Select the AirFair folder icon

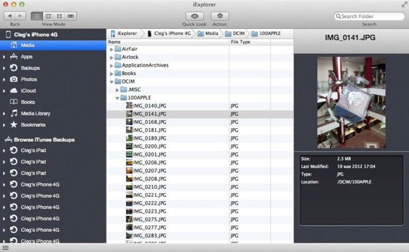118,49
